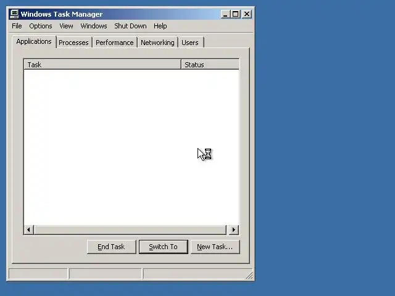Click the New Task... button

(215, 247)
